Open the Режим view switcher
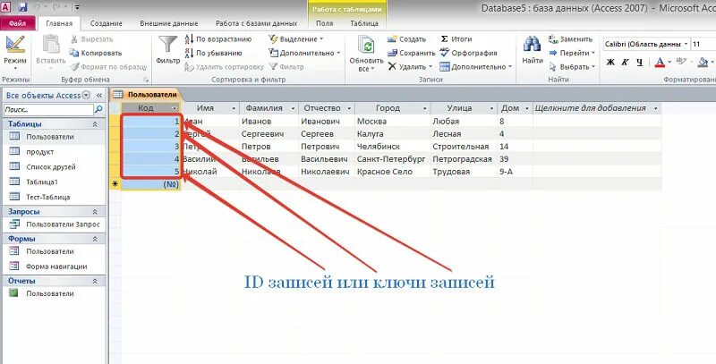The width and height of the screenshot is (716, 364). 15,54
